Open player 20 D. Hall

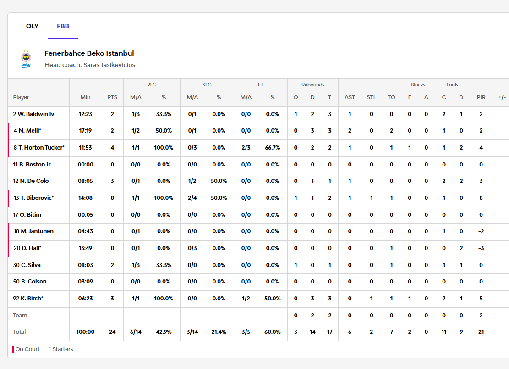coord(27,248)
